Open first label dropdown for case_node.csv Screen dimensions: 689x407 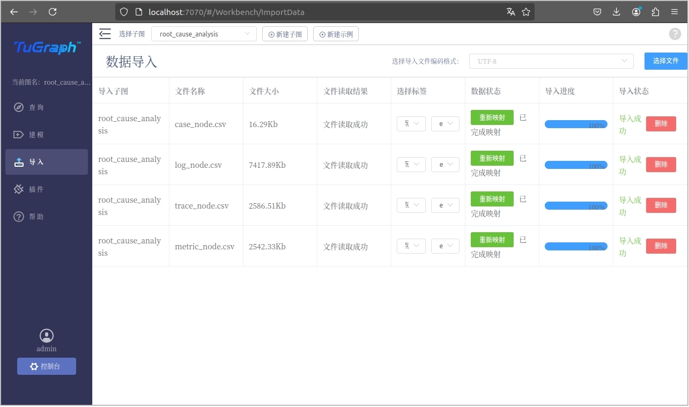(x=411, y=124)
